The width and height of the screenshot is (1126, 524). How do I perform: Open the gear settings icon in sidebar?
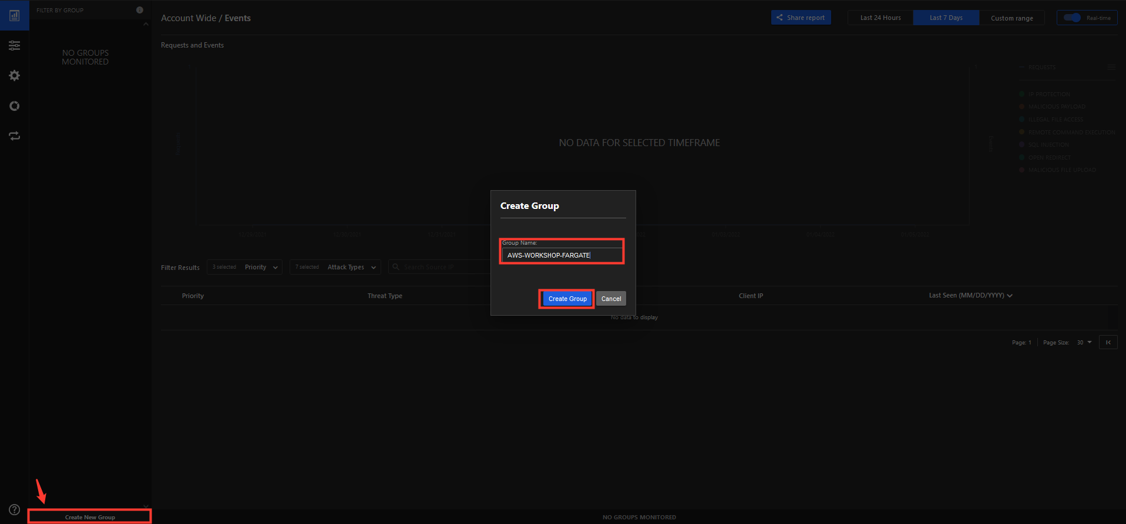15,76
